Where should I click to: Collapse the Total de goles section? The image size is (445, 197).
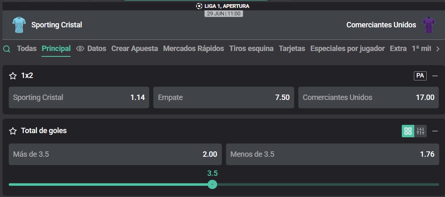(435, 131)
